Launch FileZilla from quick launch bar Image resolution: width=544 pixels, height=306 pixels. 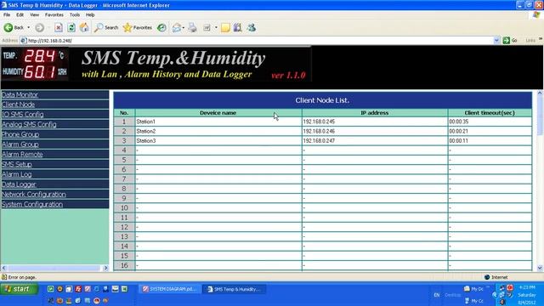78,289
